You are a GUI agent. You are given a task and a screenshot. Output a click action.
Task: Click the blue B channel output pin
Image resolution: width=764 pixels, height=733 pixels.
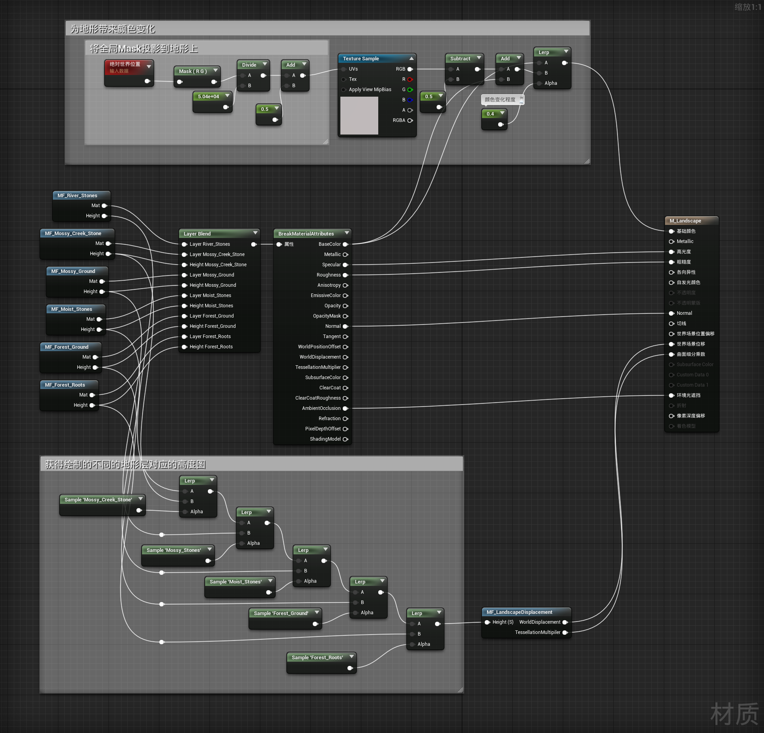coord(410,100)
